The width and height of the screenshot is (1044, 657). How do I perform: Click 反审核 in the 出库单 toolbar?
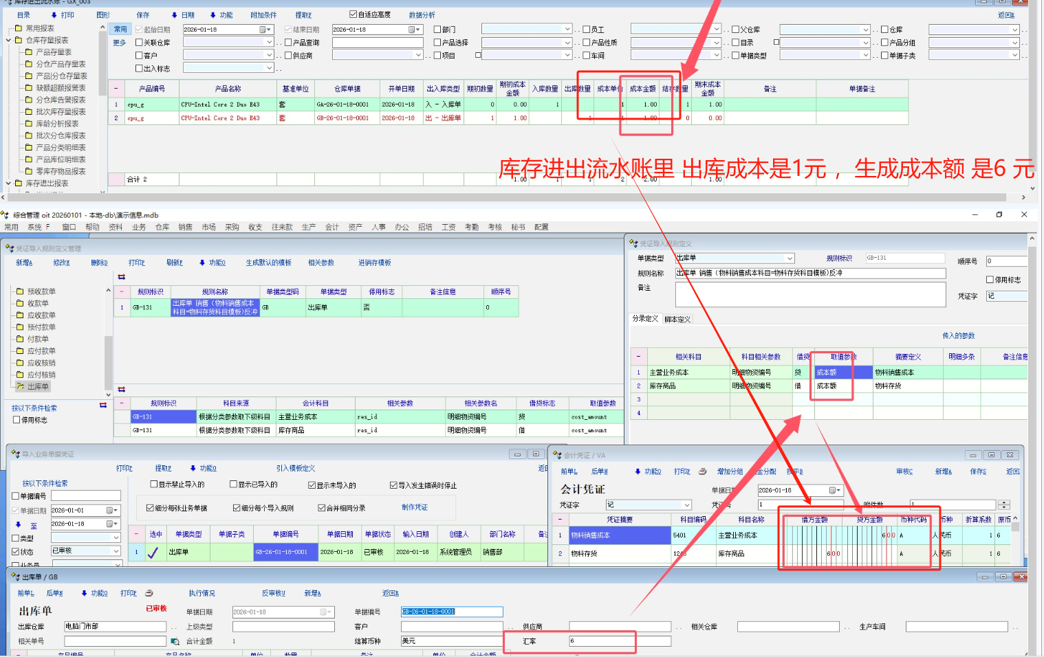coord(273,593)
